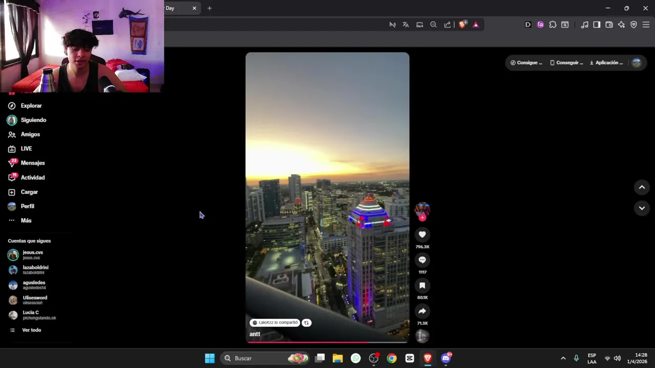Click Brave Shields lion icon
Image resolution: width=655 pixels, height=368 pixels.
tap(462, 25)
